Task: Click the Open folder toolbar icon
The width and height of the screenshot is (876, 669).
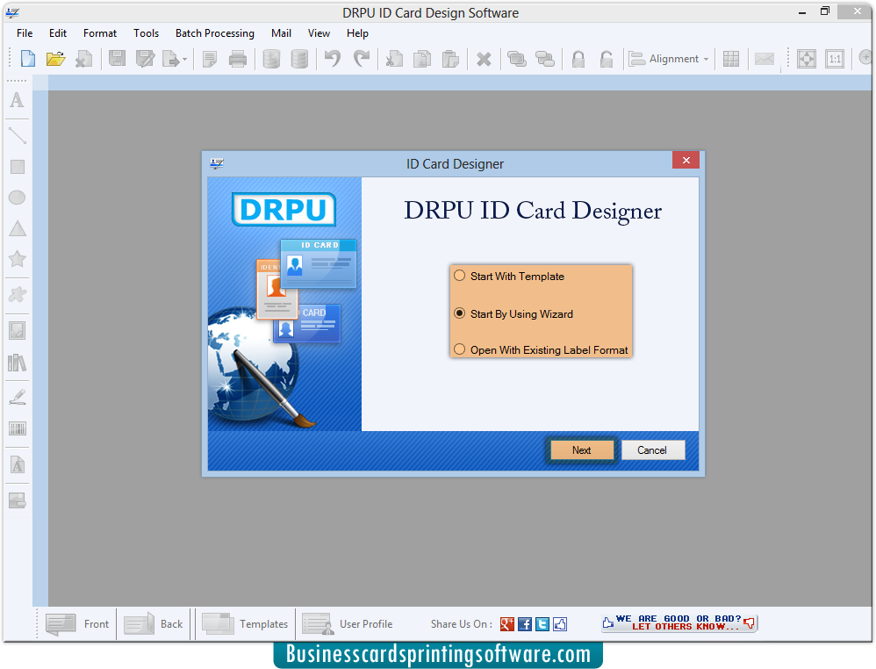Action: click(55, 59)
